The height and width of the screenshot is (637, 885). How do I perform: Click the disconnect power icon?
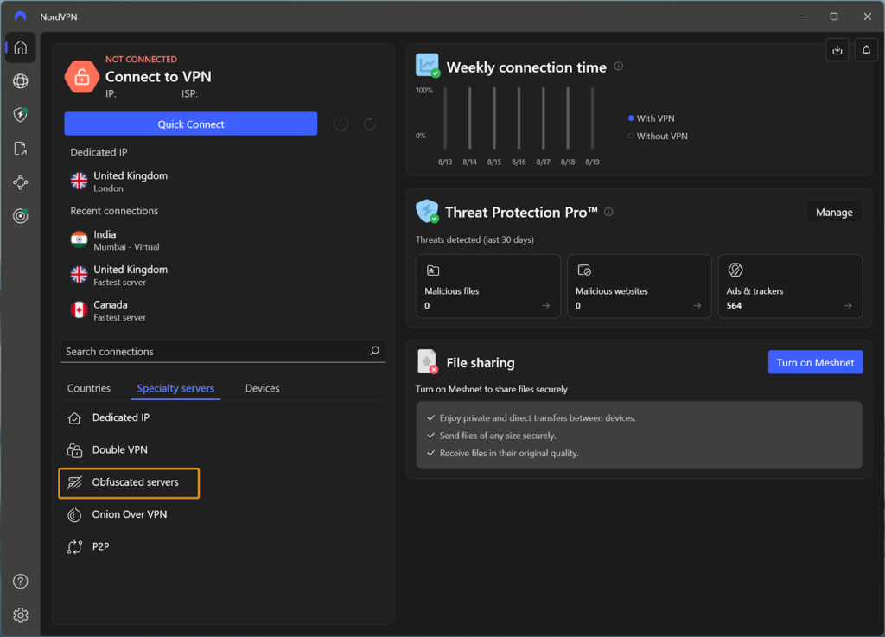[x=341, y=124]
